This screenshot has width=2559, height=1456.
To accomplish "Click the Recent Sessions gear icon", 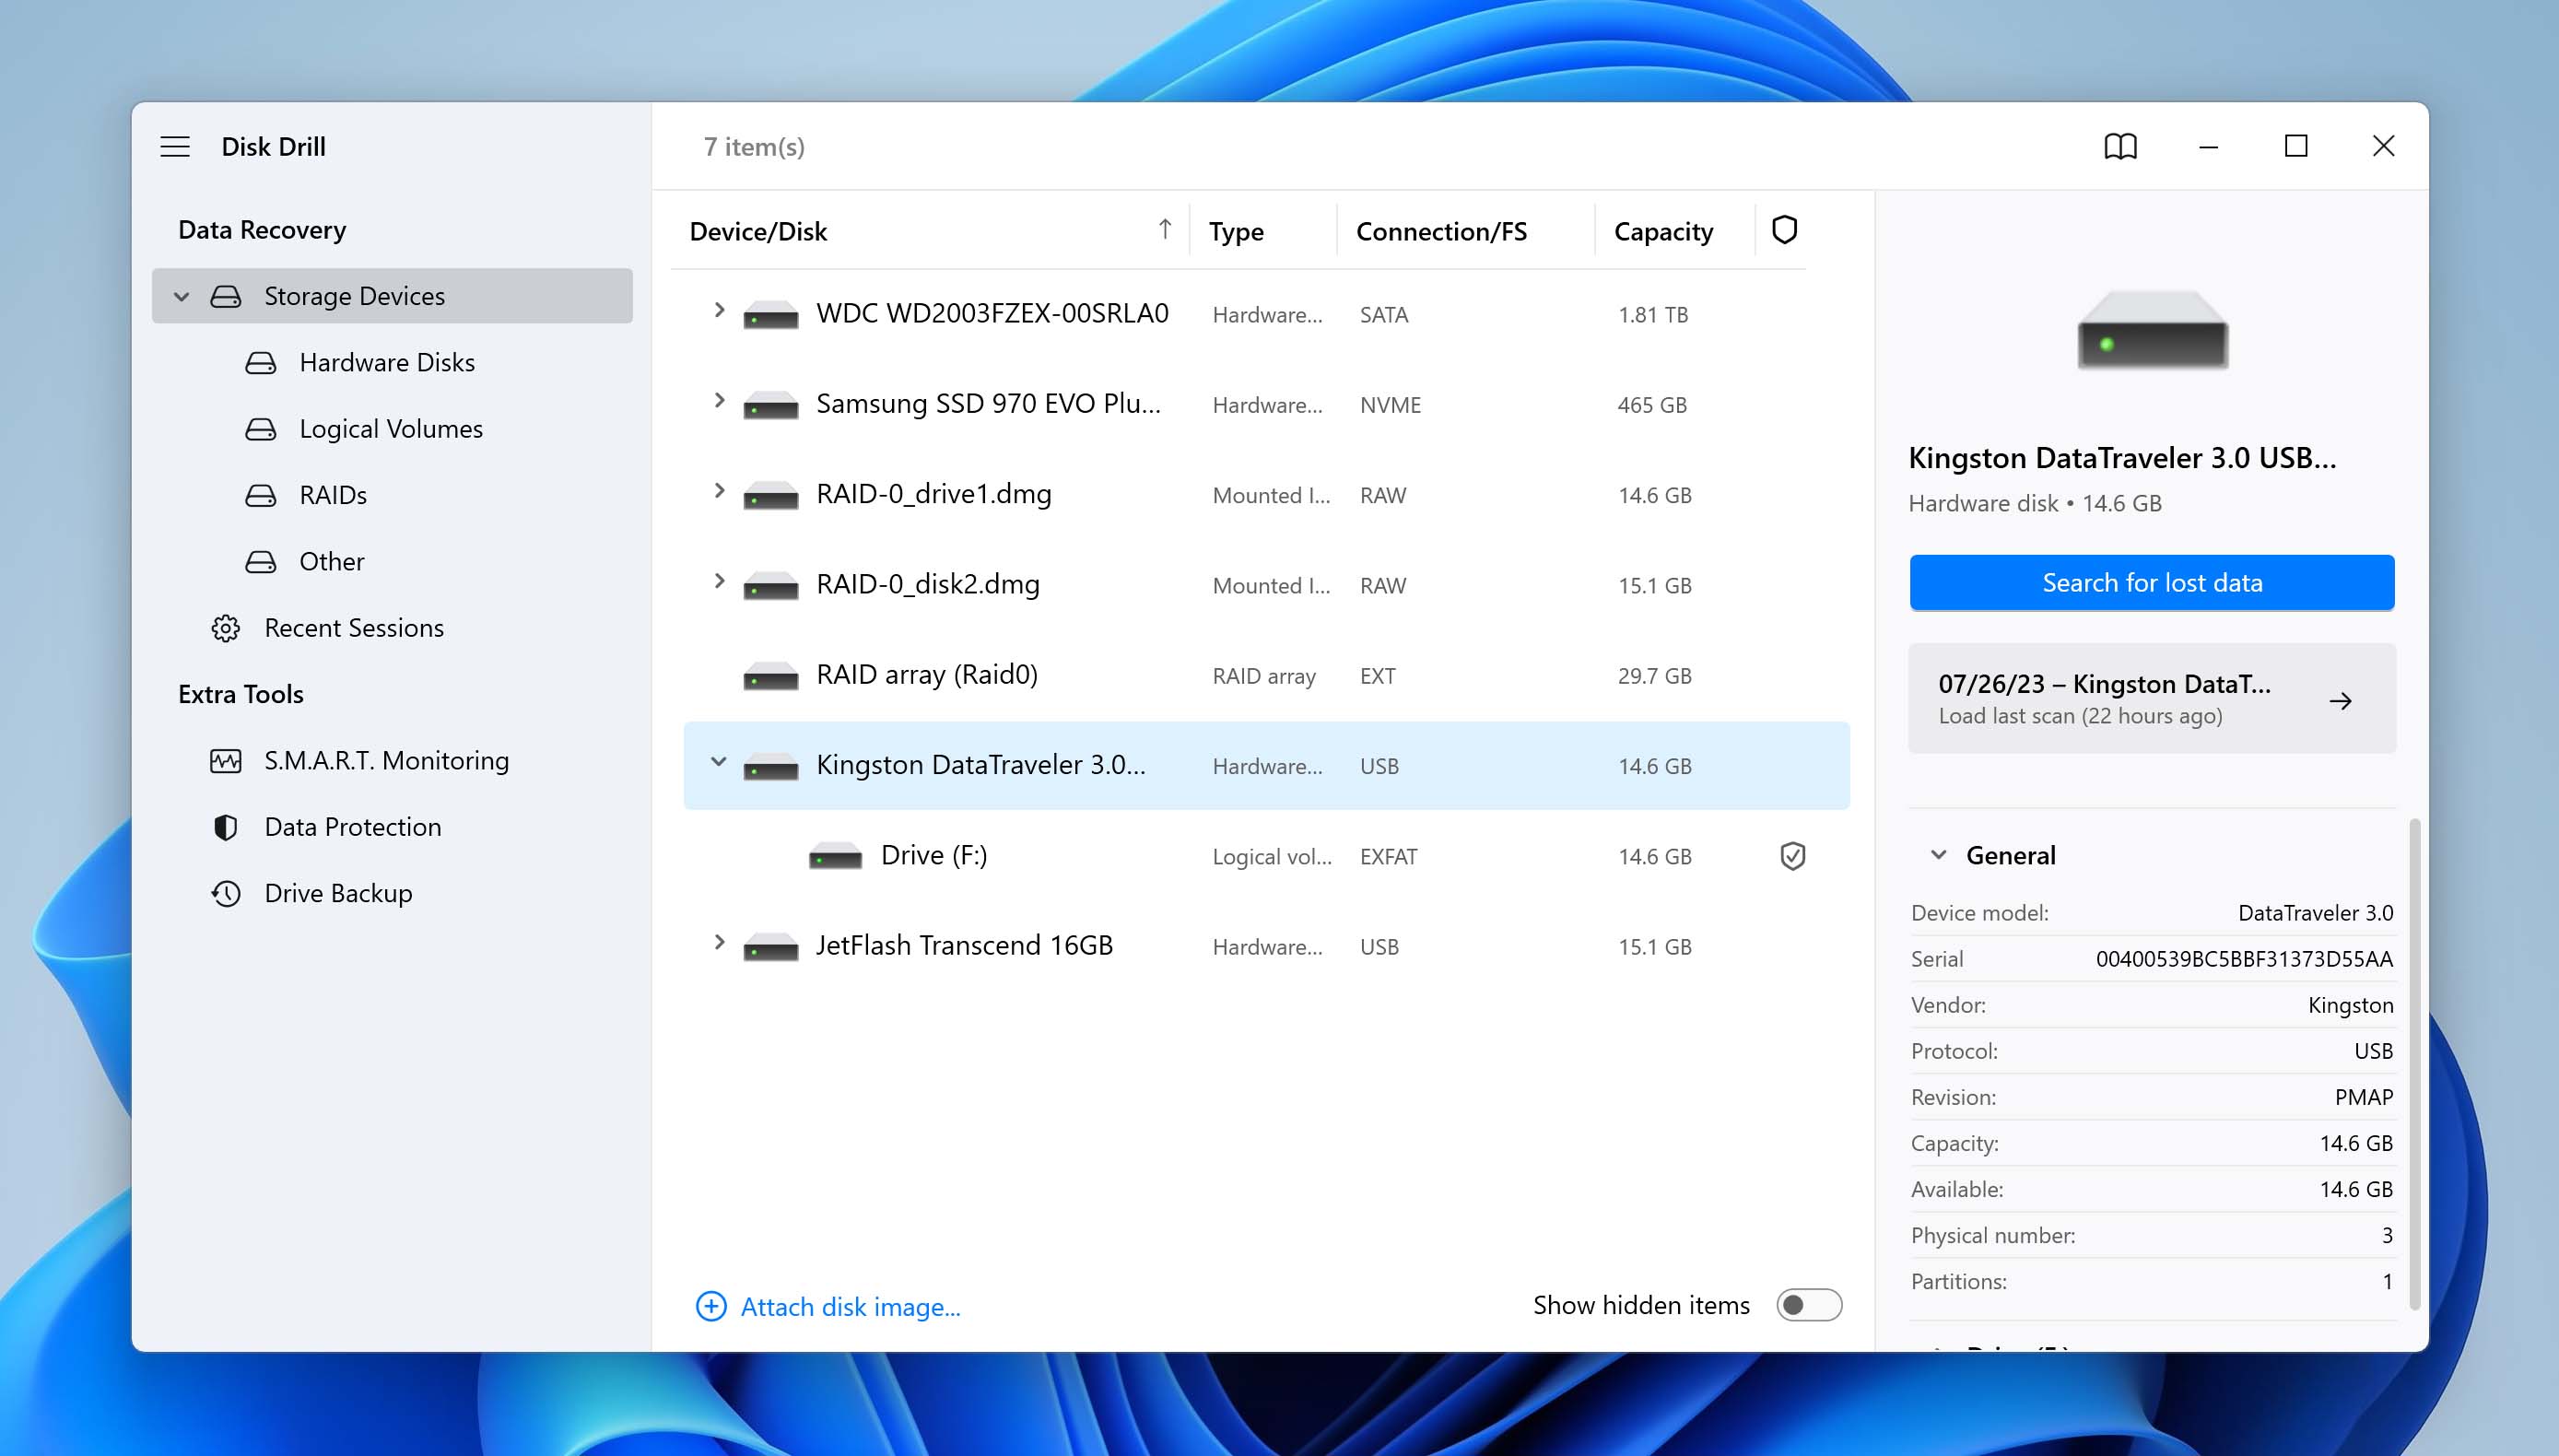I will point(226,628).
